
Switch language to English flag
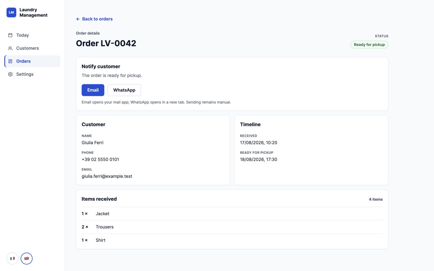pos(27,259)
